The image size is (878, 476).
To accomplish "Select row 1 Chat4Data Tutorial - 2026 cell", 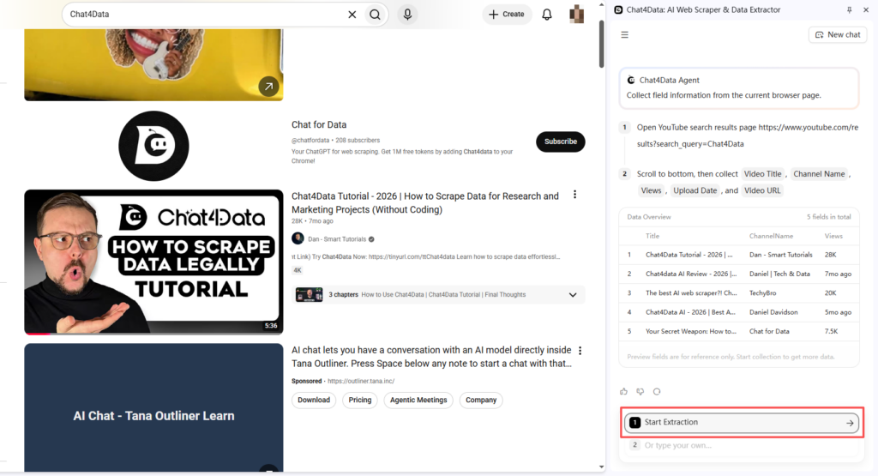I will point(689,255).
